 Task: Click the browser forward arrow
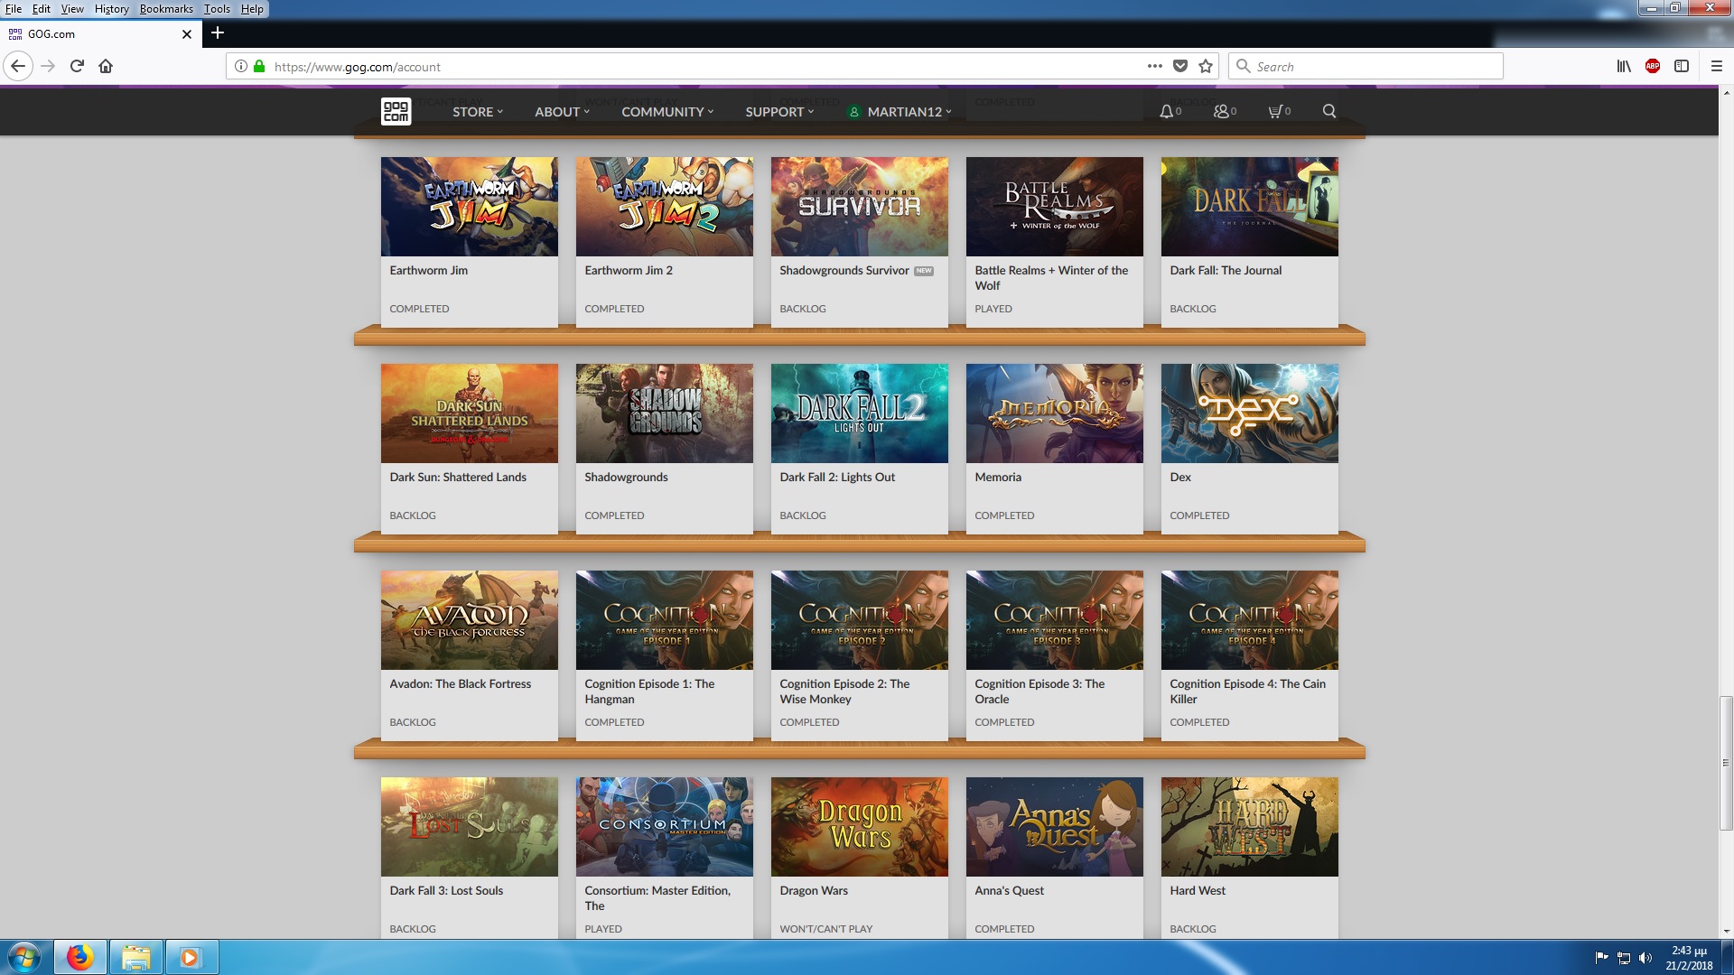point(48,66)
